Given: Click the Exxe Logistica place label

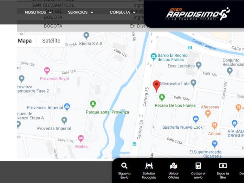Looking at the screenshot, I should [x=181, y=66].
